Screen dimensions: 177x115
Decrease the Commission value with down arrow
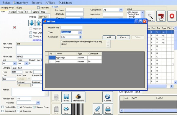[80, 37]
